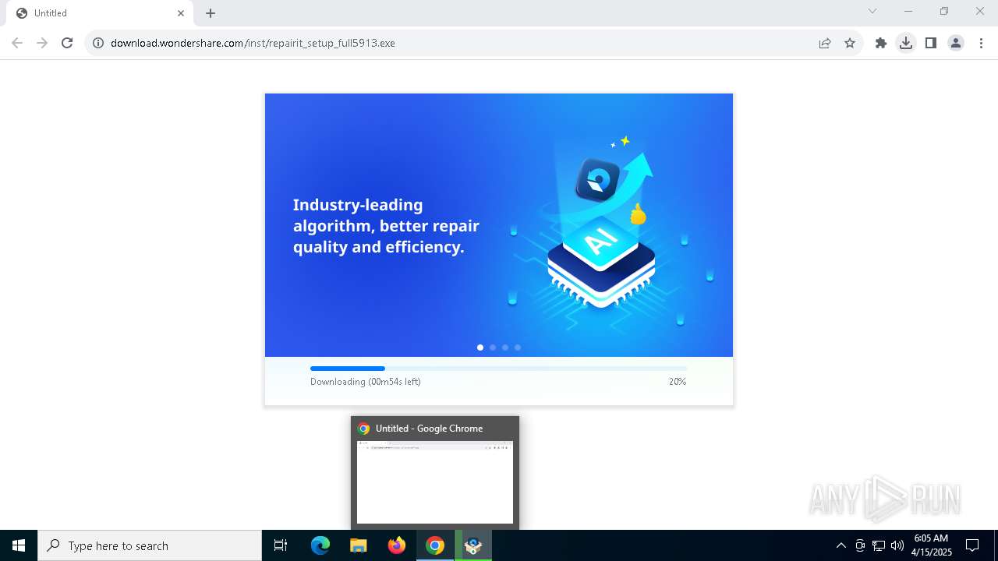Open File Explorer from taskbar

click(359, 545)
